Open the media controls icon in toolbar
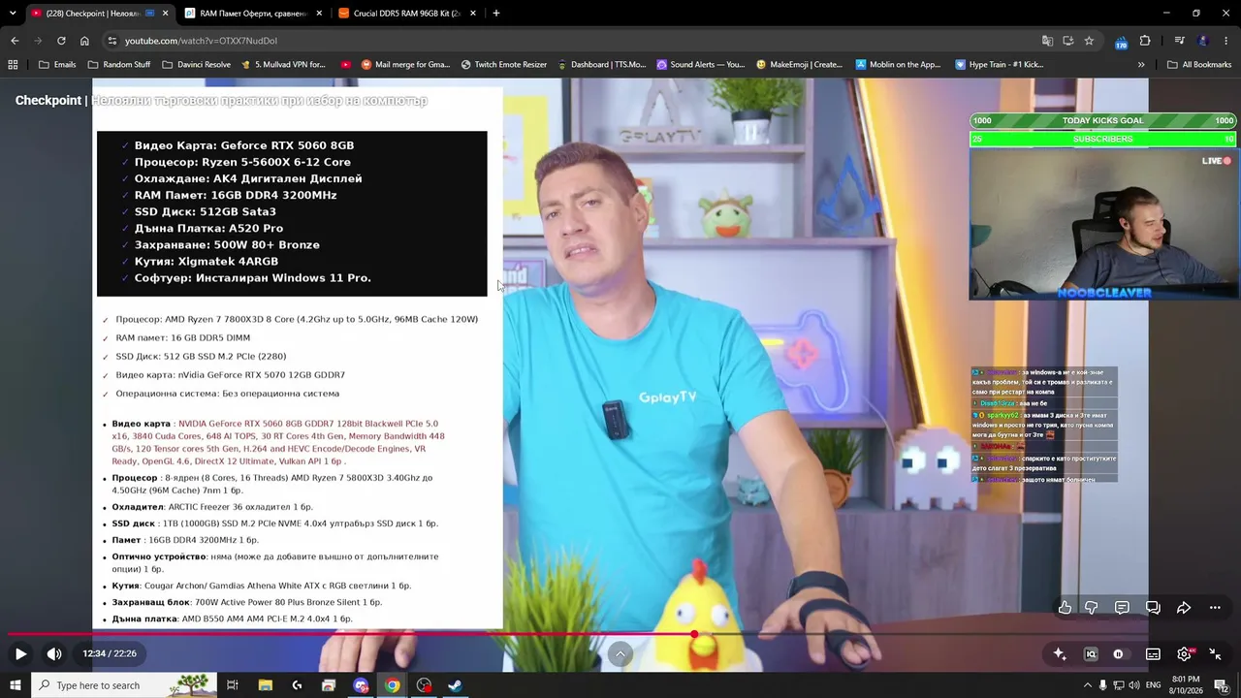The height and width of the screenshot is (698, 1241). pyautogui.click(x=1179, y=41)
